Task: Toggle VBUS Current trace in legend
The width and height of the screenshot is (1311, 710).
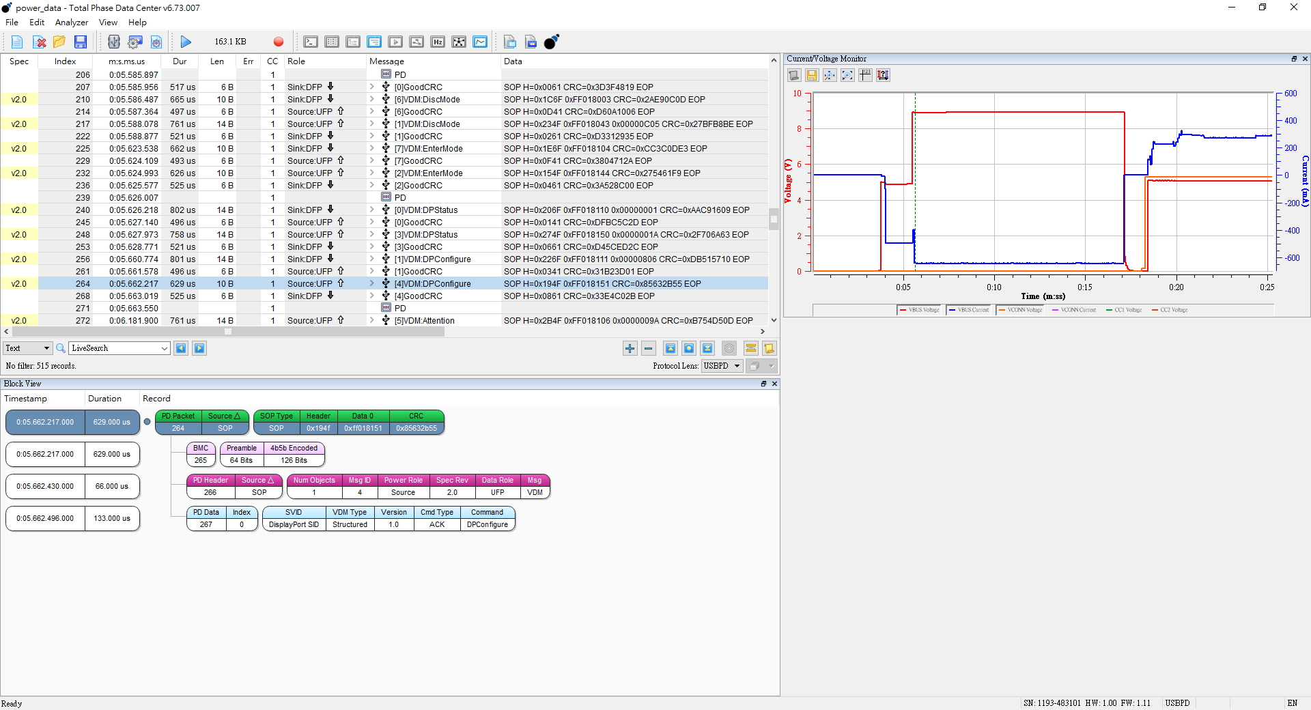Action: 968,310
